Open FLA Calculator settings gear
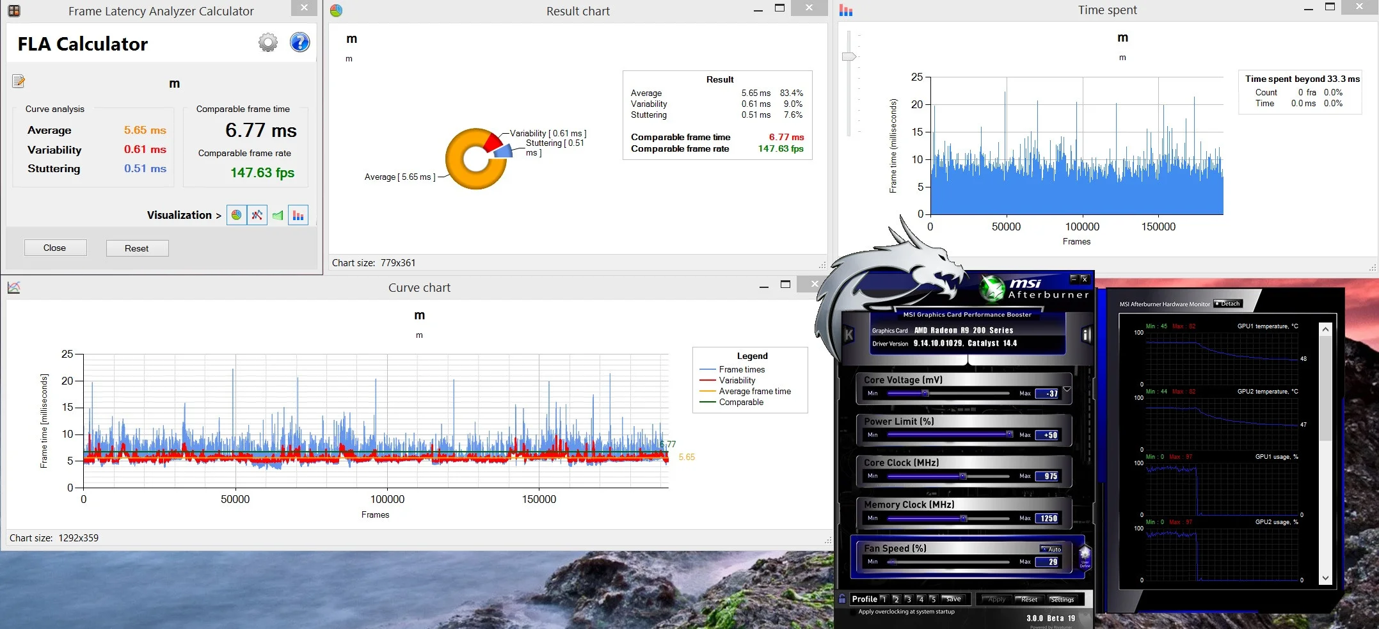 click(267, 43)
